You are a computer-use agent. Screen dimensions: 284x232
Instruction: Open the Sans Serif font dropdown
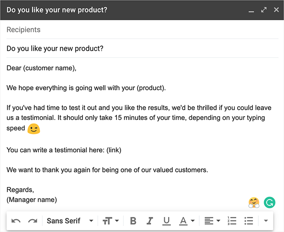[x=70, y=221]
